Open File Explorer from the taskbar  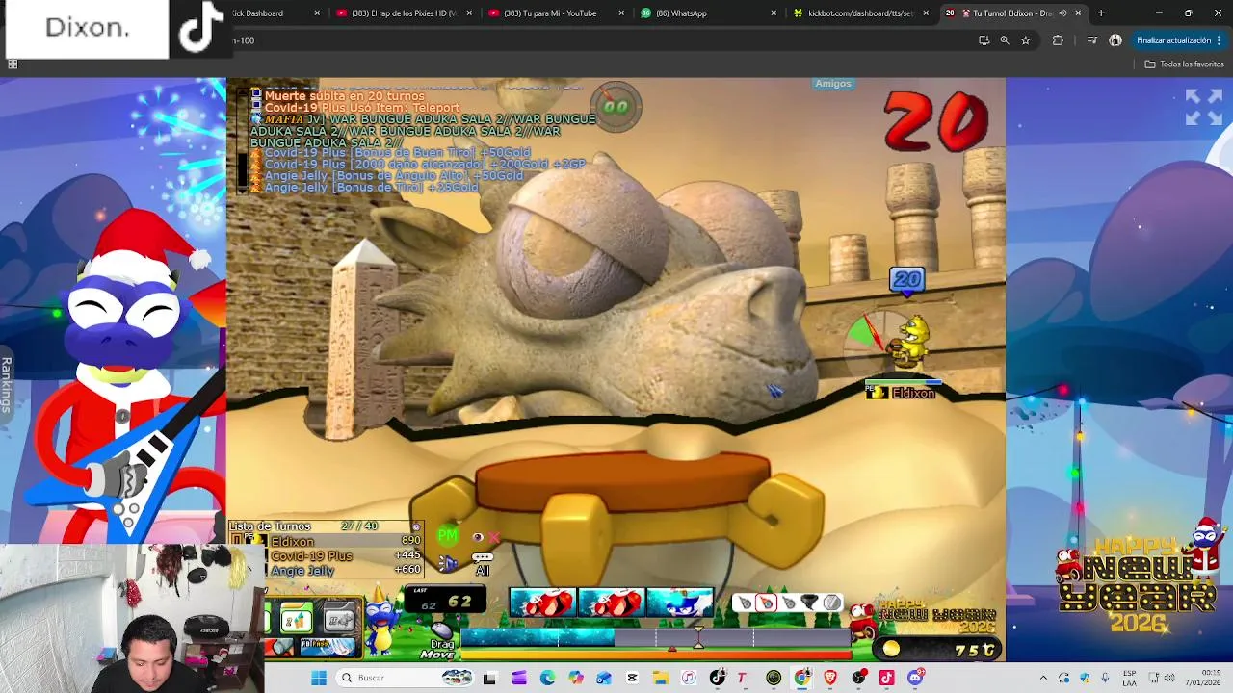661,679
